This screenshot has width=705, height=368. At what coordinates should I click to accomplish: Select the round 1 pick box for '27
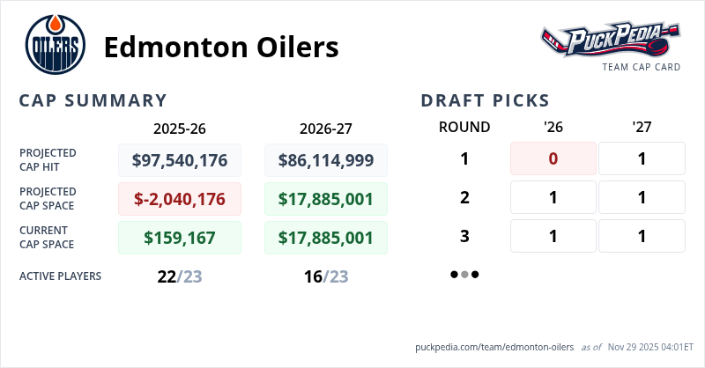tap(642, 158)
